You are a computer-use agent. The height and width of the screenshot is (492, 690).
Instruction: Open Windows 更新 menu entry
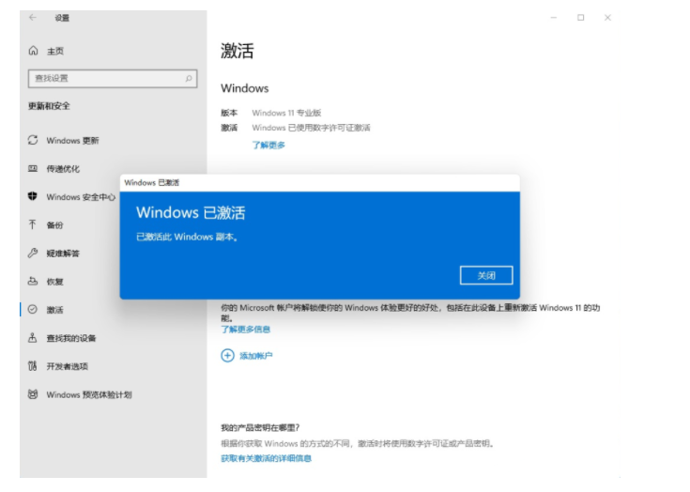[72, 141]
